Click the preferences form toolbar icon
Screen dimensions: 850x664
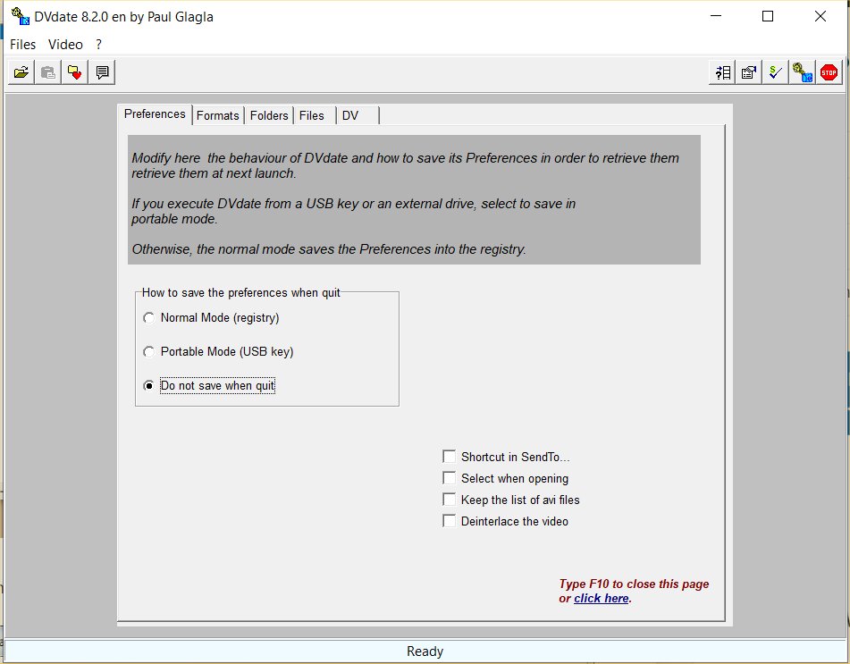pos(749,72)
